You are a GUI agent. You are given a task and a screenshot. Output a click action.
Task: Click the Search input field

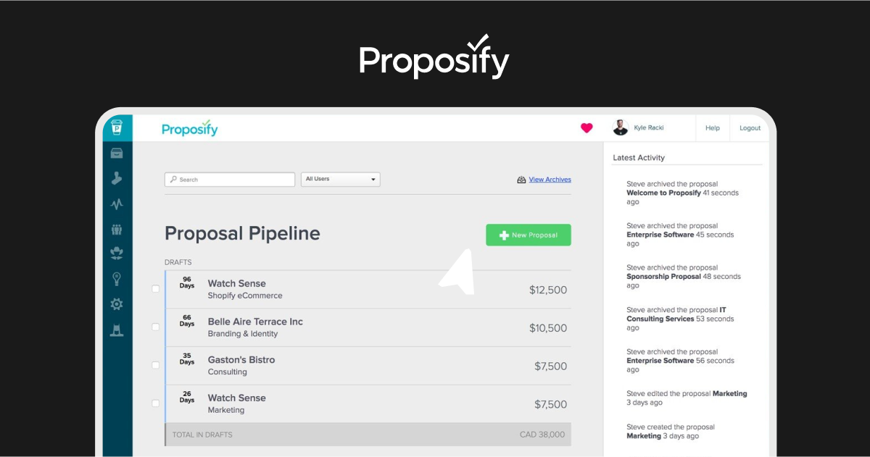230,180
